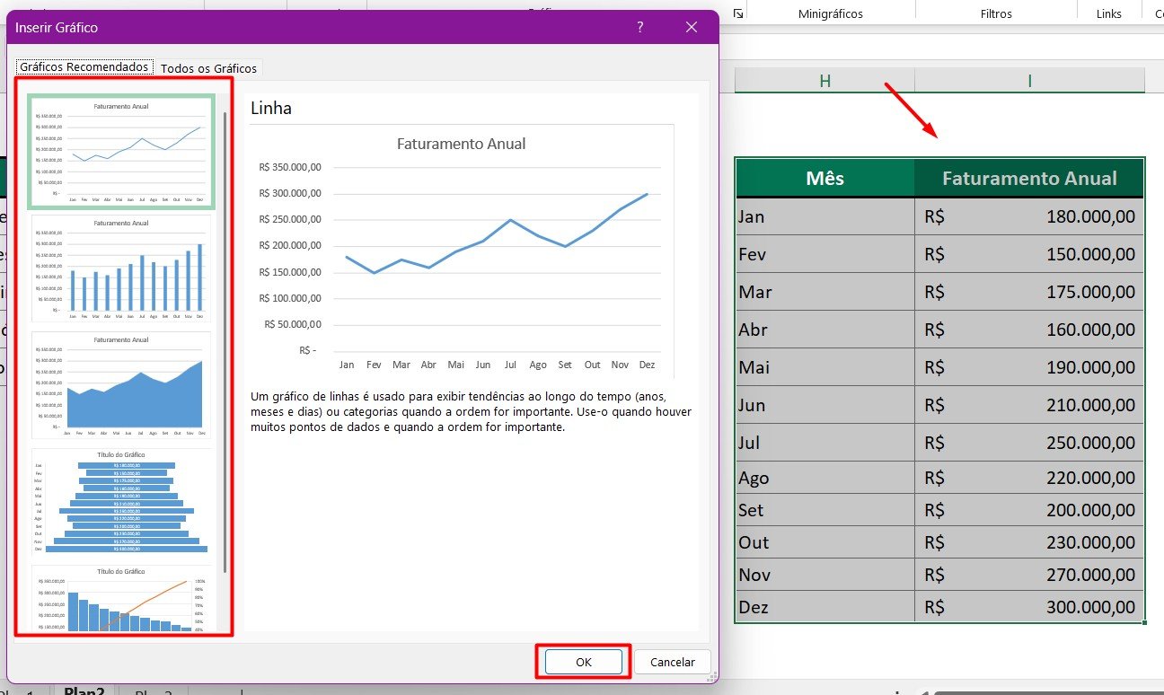Click the large line chart preview
The width and height of the screenshot is (1164, 695).
click(x=461, y=252)
